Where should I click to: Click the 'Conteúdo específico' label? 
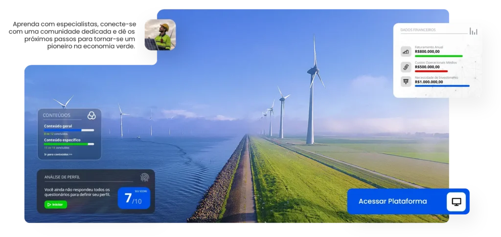pyautogui.click(x=62, y=140)
